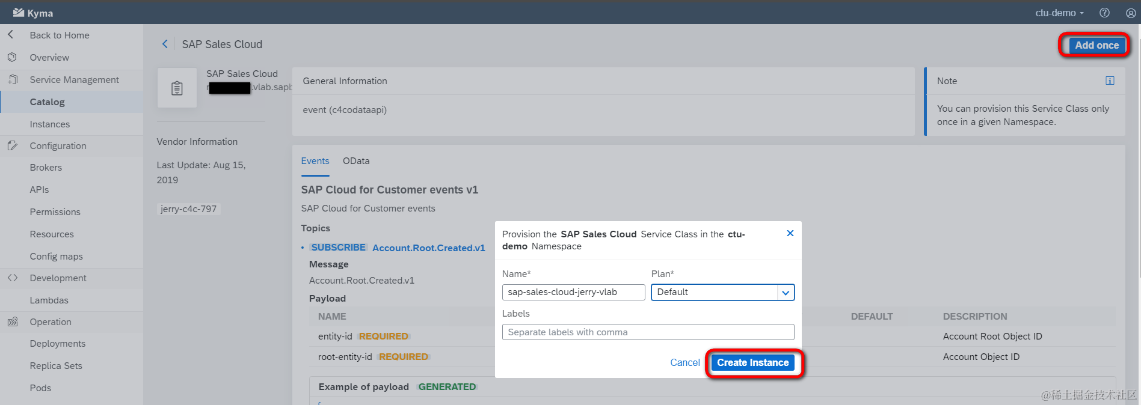Viewport: 1141px width, 405px height.
Task: Click the Name input field
Action: click(x=574, y=292)
